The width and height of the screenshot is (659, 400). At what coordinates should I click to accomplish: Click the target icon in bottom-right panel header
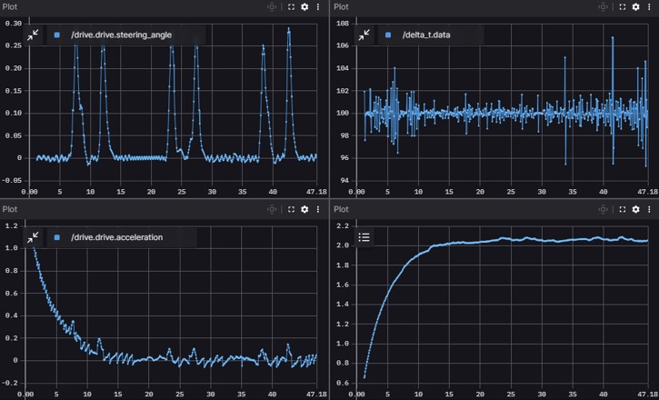(604, 209)
